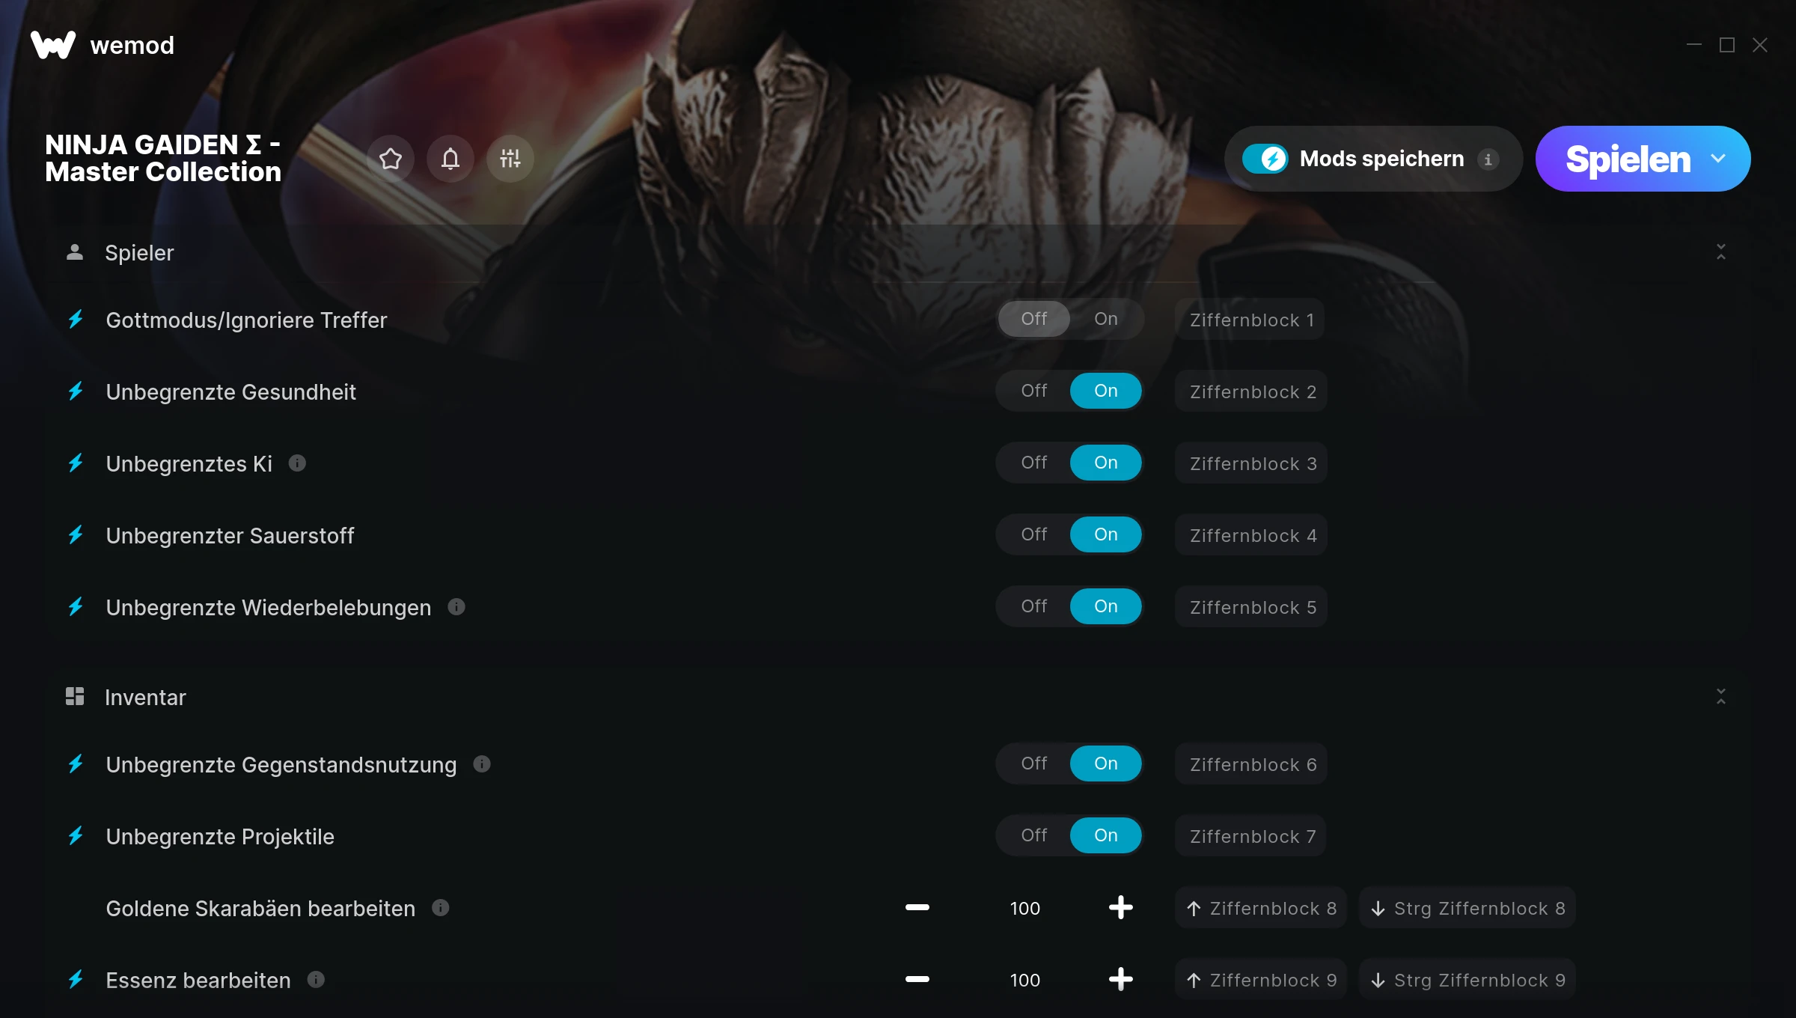Turn off Unbegrenzte Gesundheit
Image resolution: width=1796 pixels, height=1018 pixels.
point(1034,391)
